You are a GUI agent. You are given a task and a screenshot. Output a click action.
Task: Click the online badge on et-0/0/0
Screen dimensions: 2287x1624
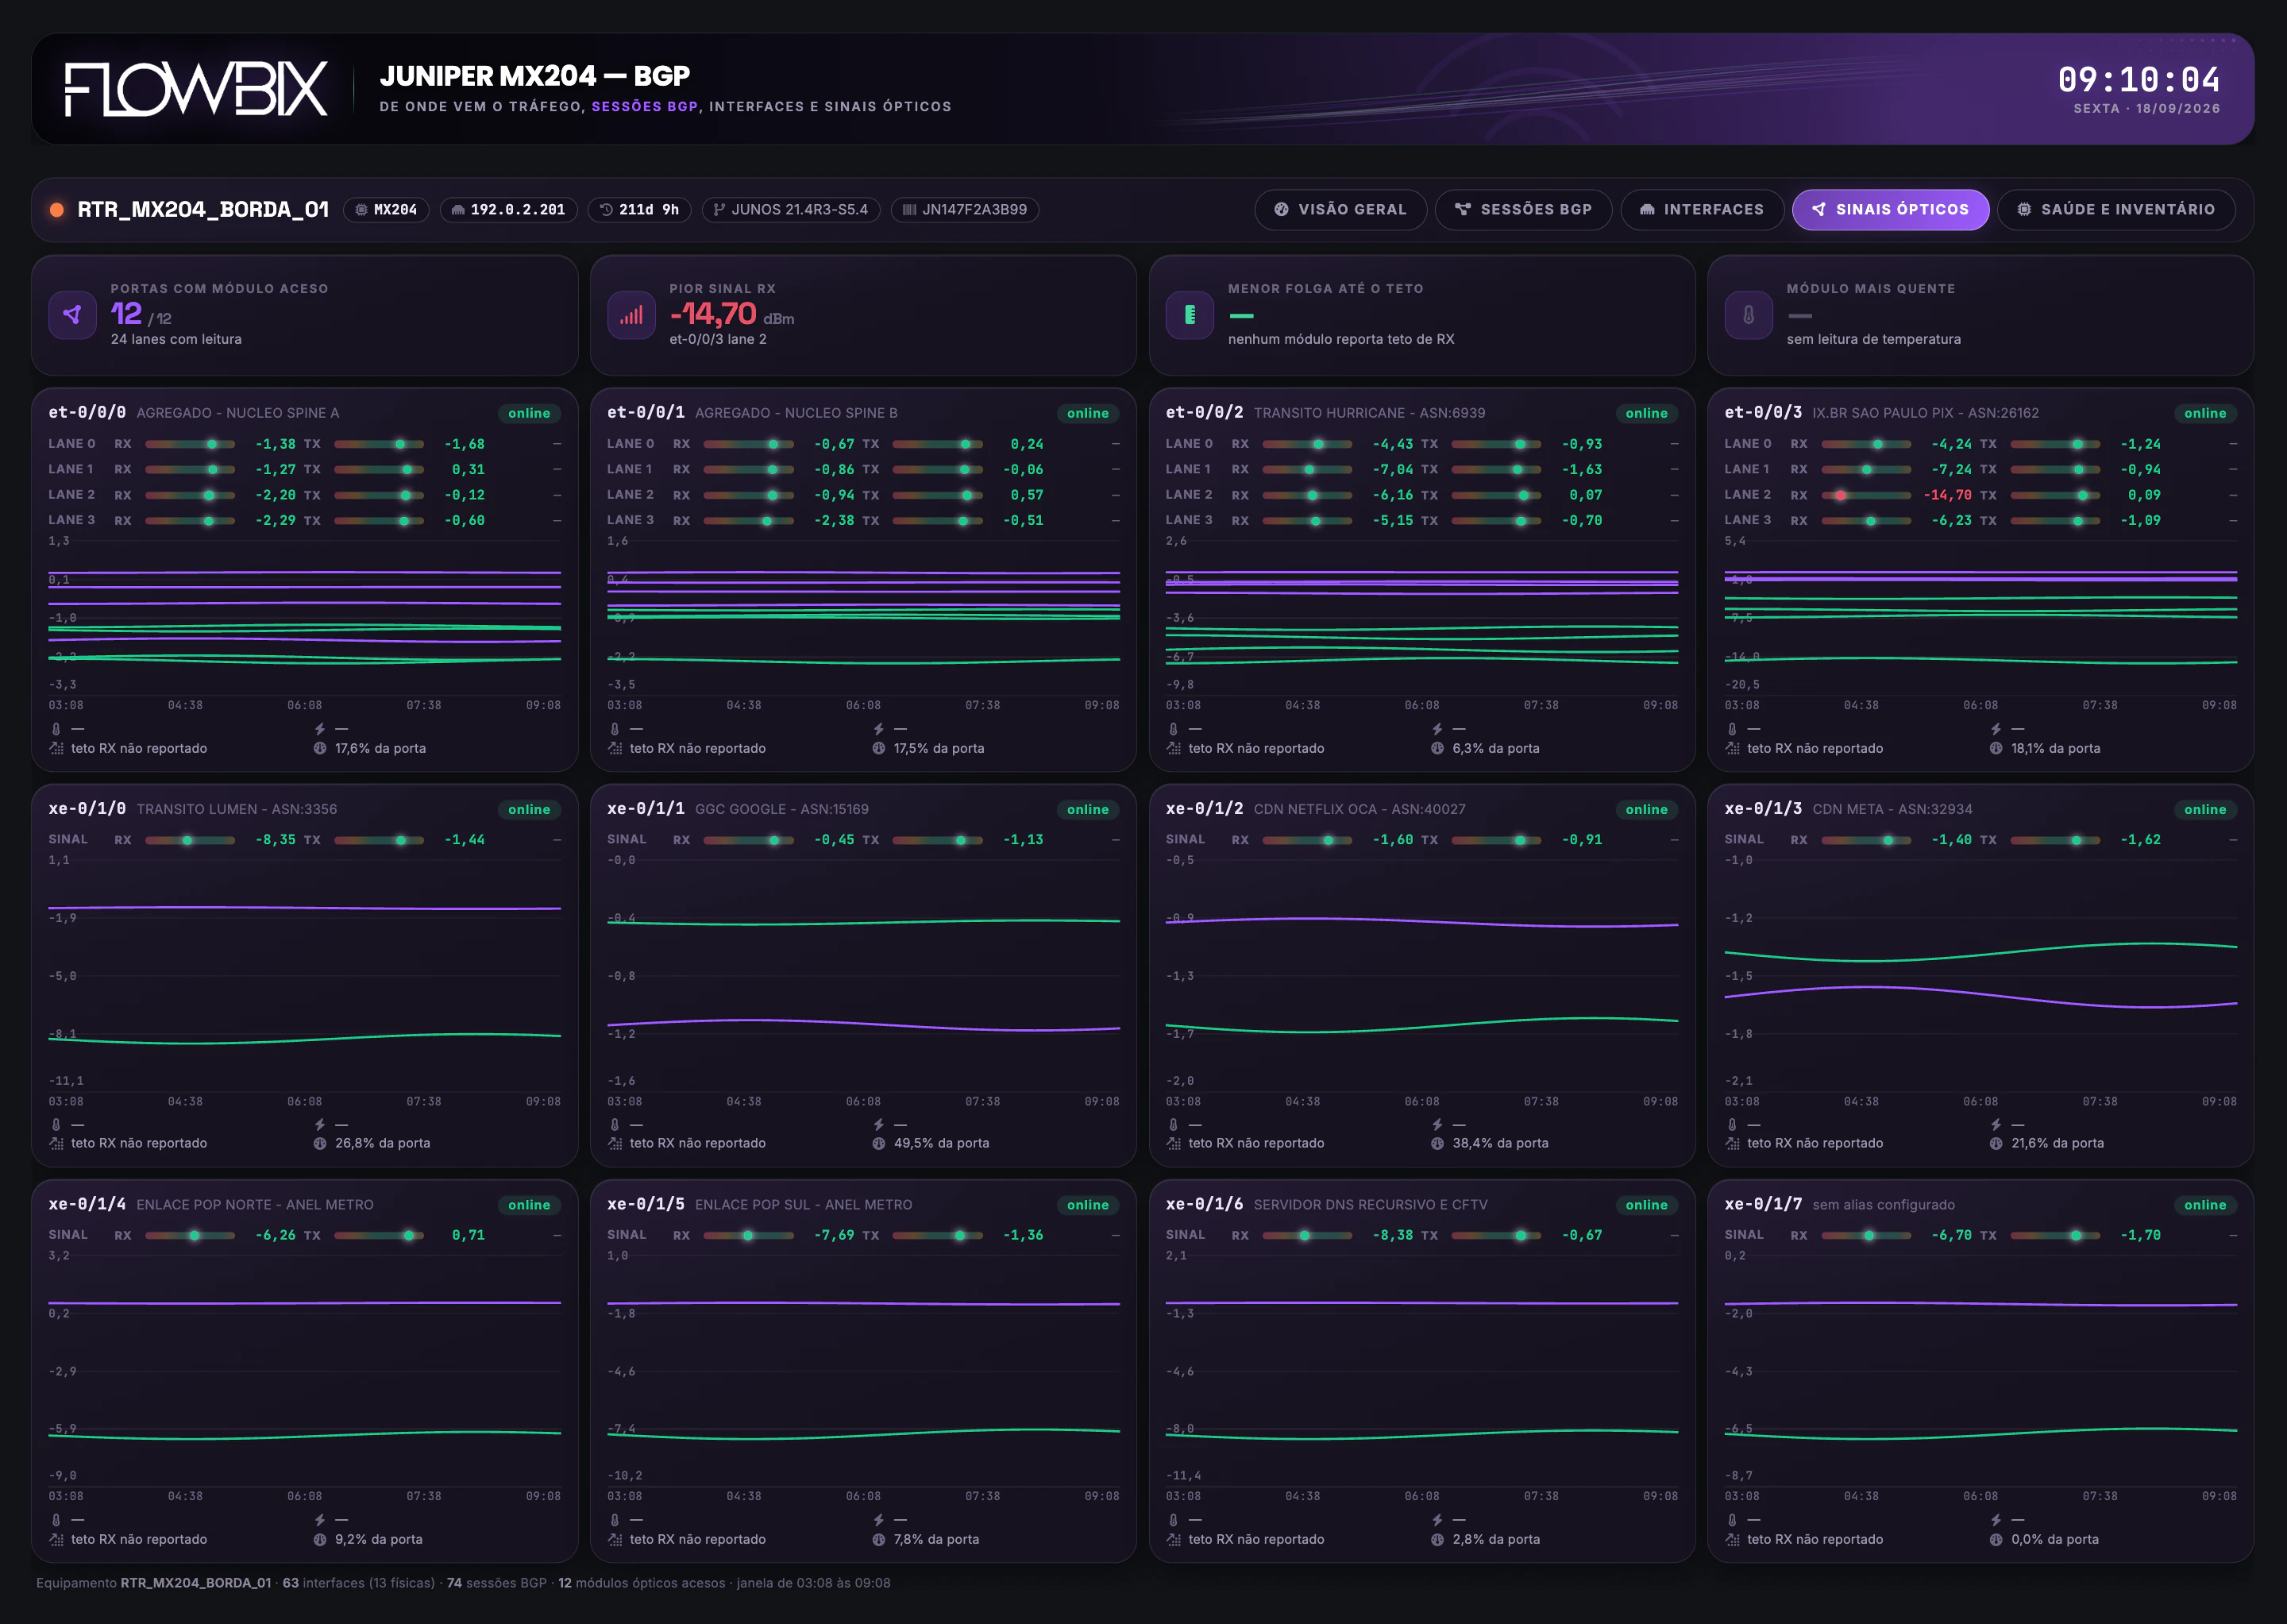point(529,413)
